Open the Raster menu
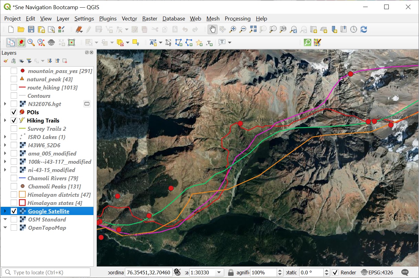 coord(150,19)
